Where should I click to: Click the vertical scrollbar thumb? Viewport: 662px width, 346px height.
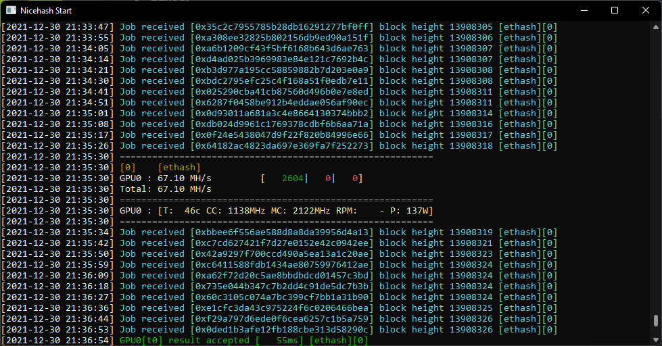coord(656,321)
